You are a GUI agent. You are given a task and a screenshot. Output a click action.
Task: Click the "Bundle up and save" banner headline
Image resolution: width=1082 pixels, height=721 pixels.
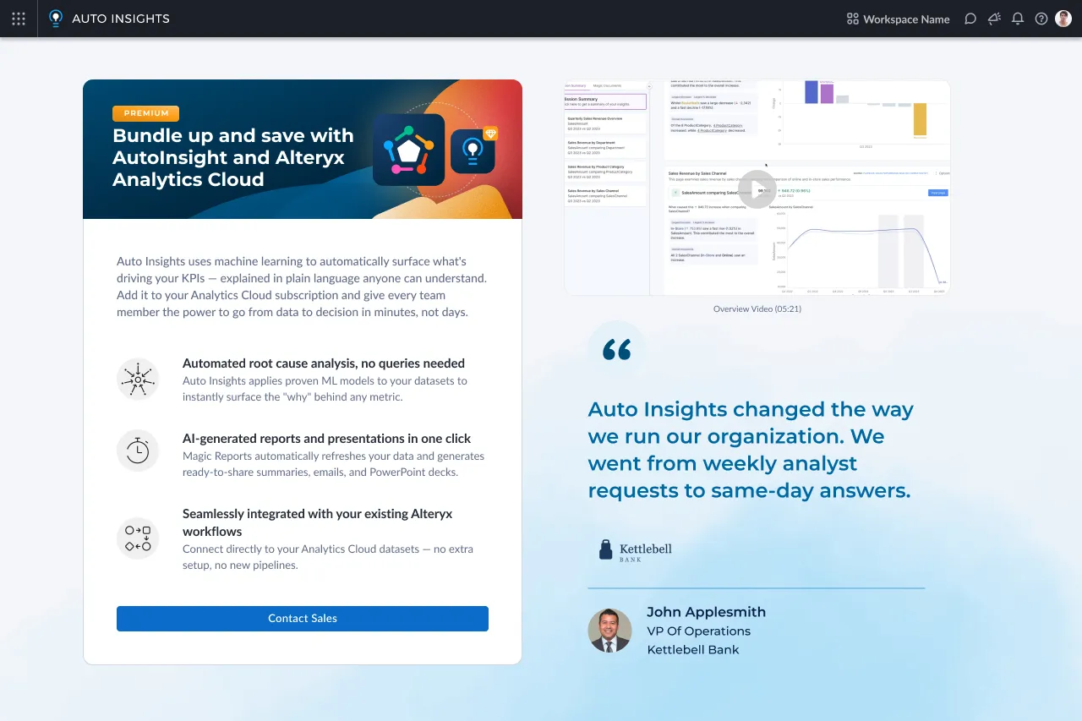pos(233,157)
